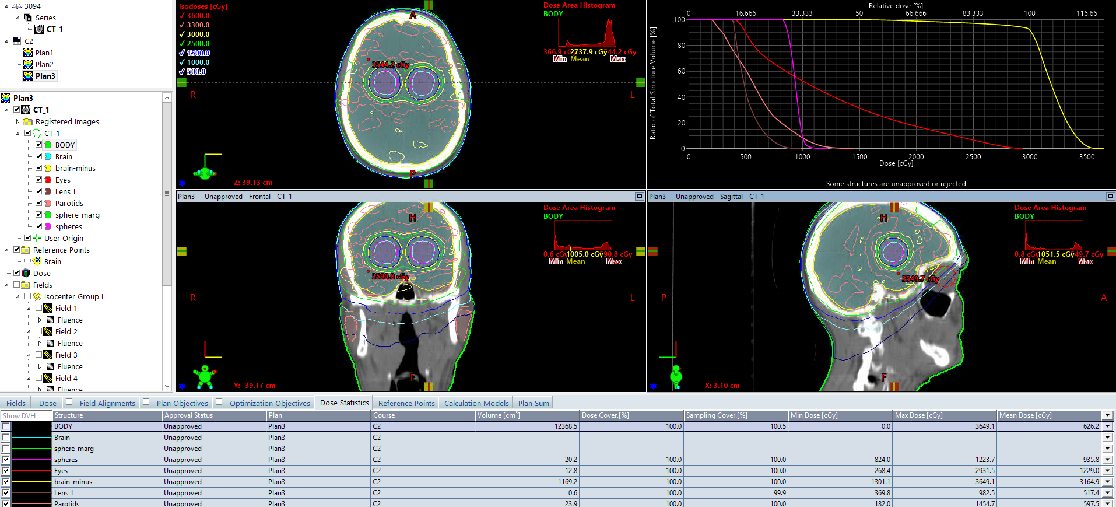Screen dimensions: 1116x507
Task: Sort by the Structure column header
Action: 107,415
